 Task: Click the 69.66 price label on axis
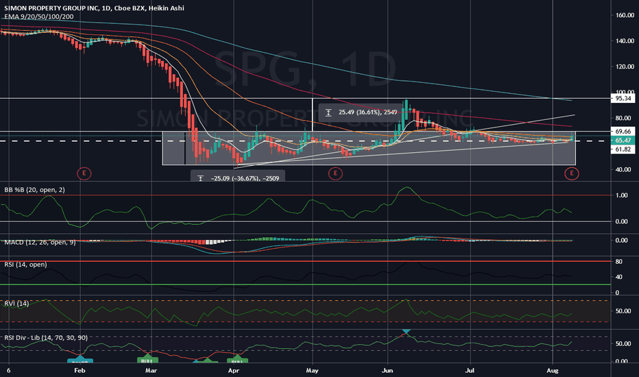(x=623, y=131)
